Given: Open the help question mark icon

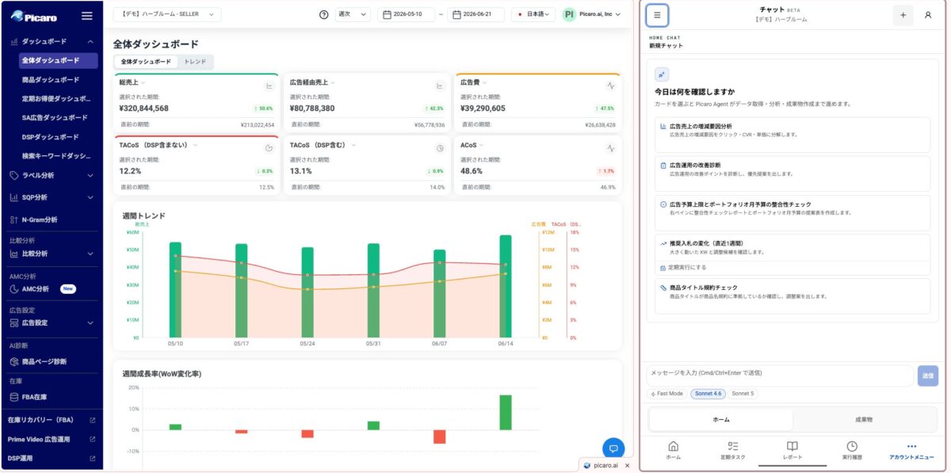Looking at the screenshot, I should [323, 14].
